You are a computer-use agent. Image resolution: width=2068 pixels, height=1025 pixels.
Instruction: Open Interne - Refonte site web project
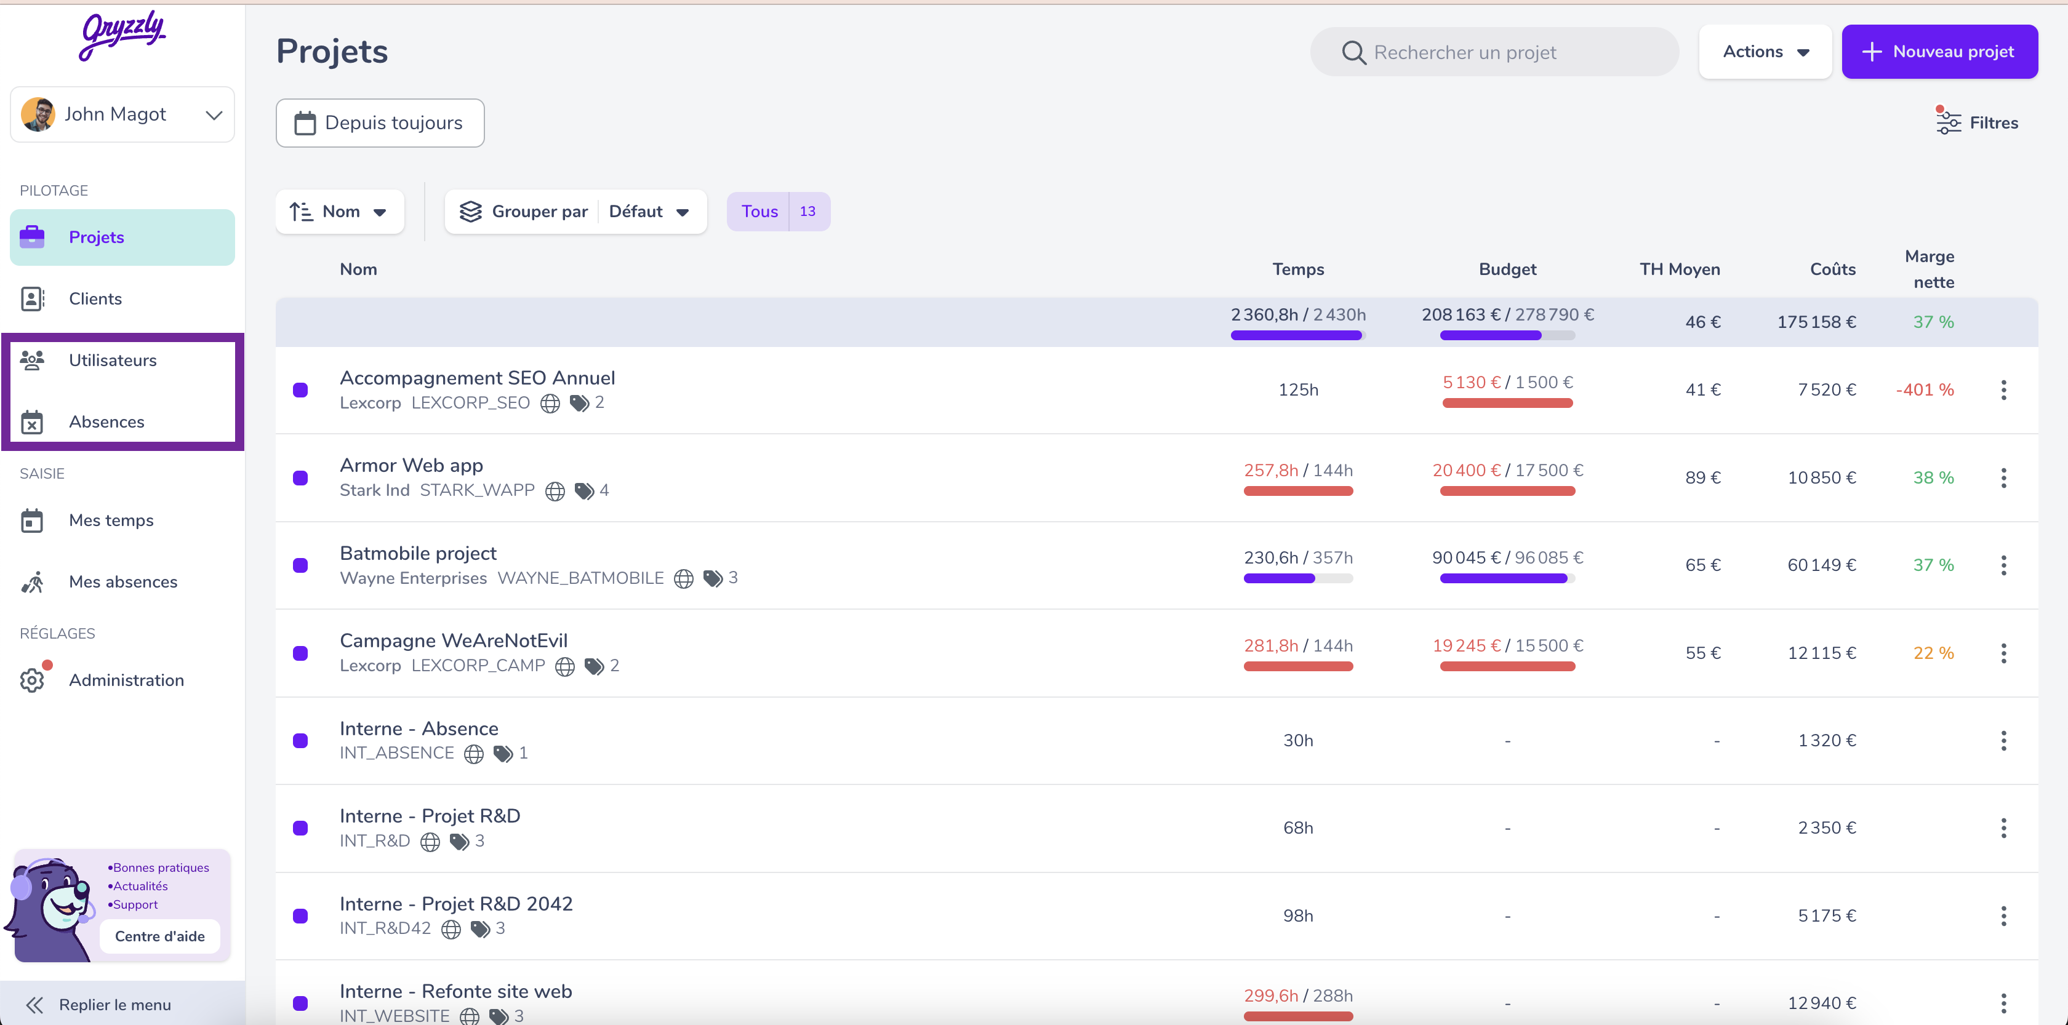point(456,991)
